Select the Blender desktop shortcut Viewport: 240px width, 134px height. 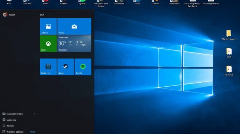(x=156, y=2)
